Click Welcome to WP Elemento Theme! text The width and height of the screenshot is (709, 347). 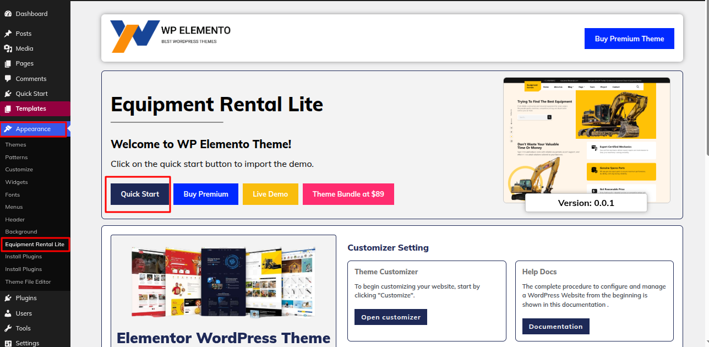coord(201,144)
